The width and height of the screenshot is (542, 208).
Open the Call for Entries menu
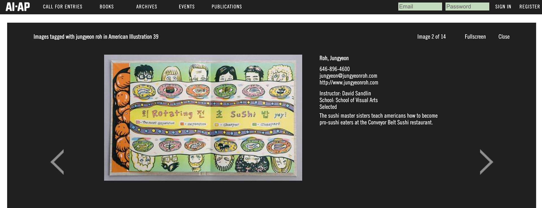click(63, 7)
